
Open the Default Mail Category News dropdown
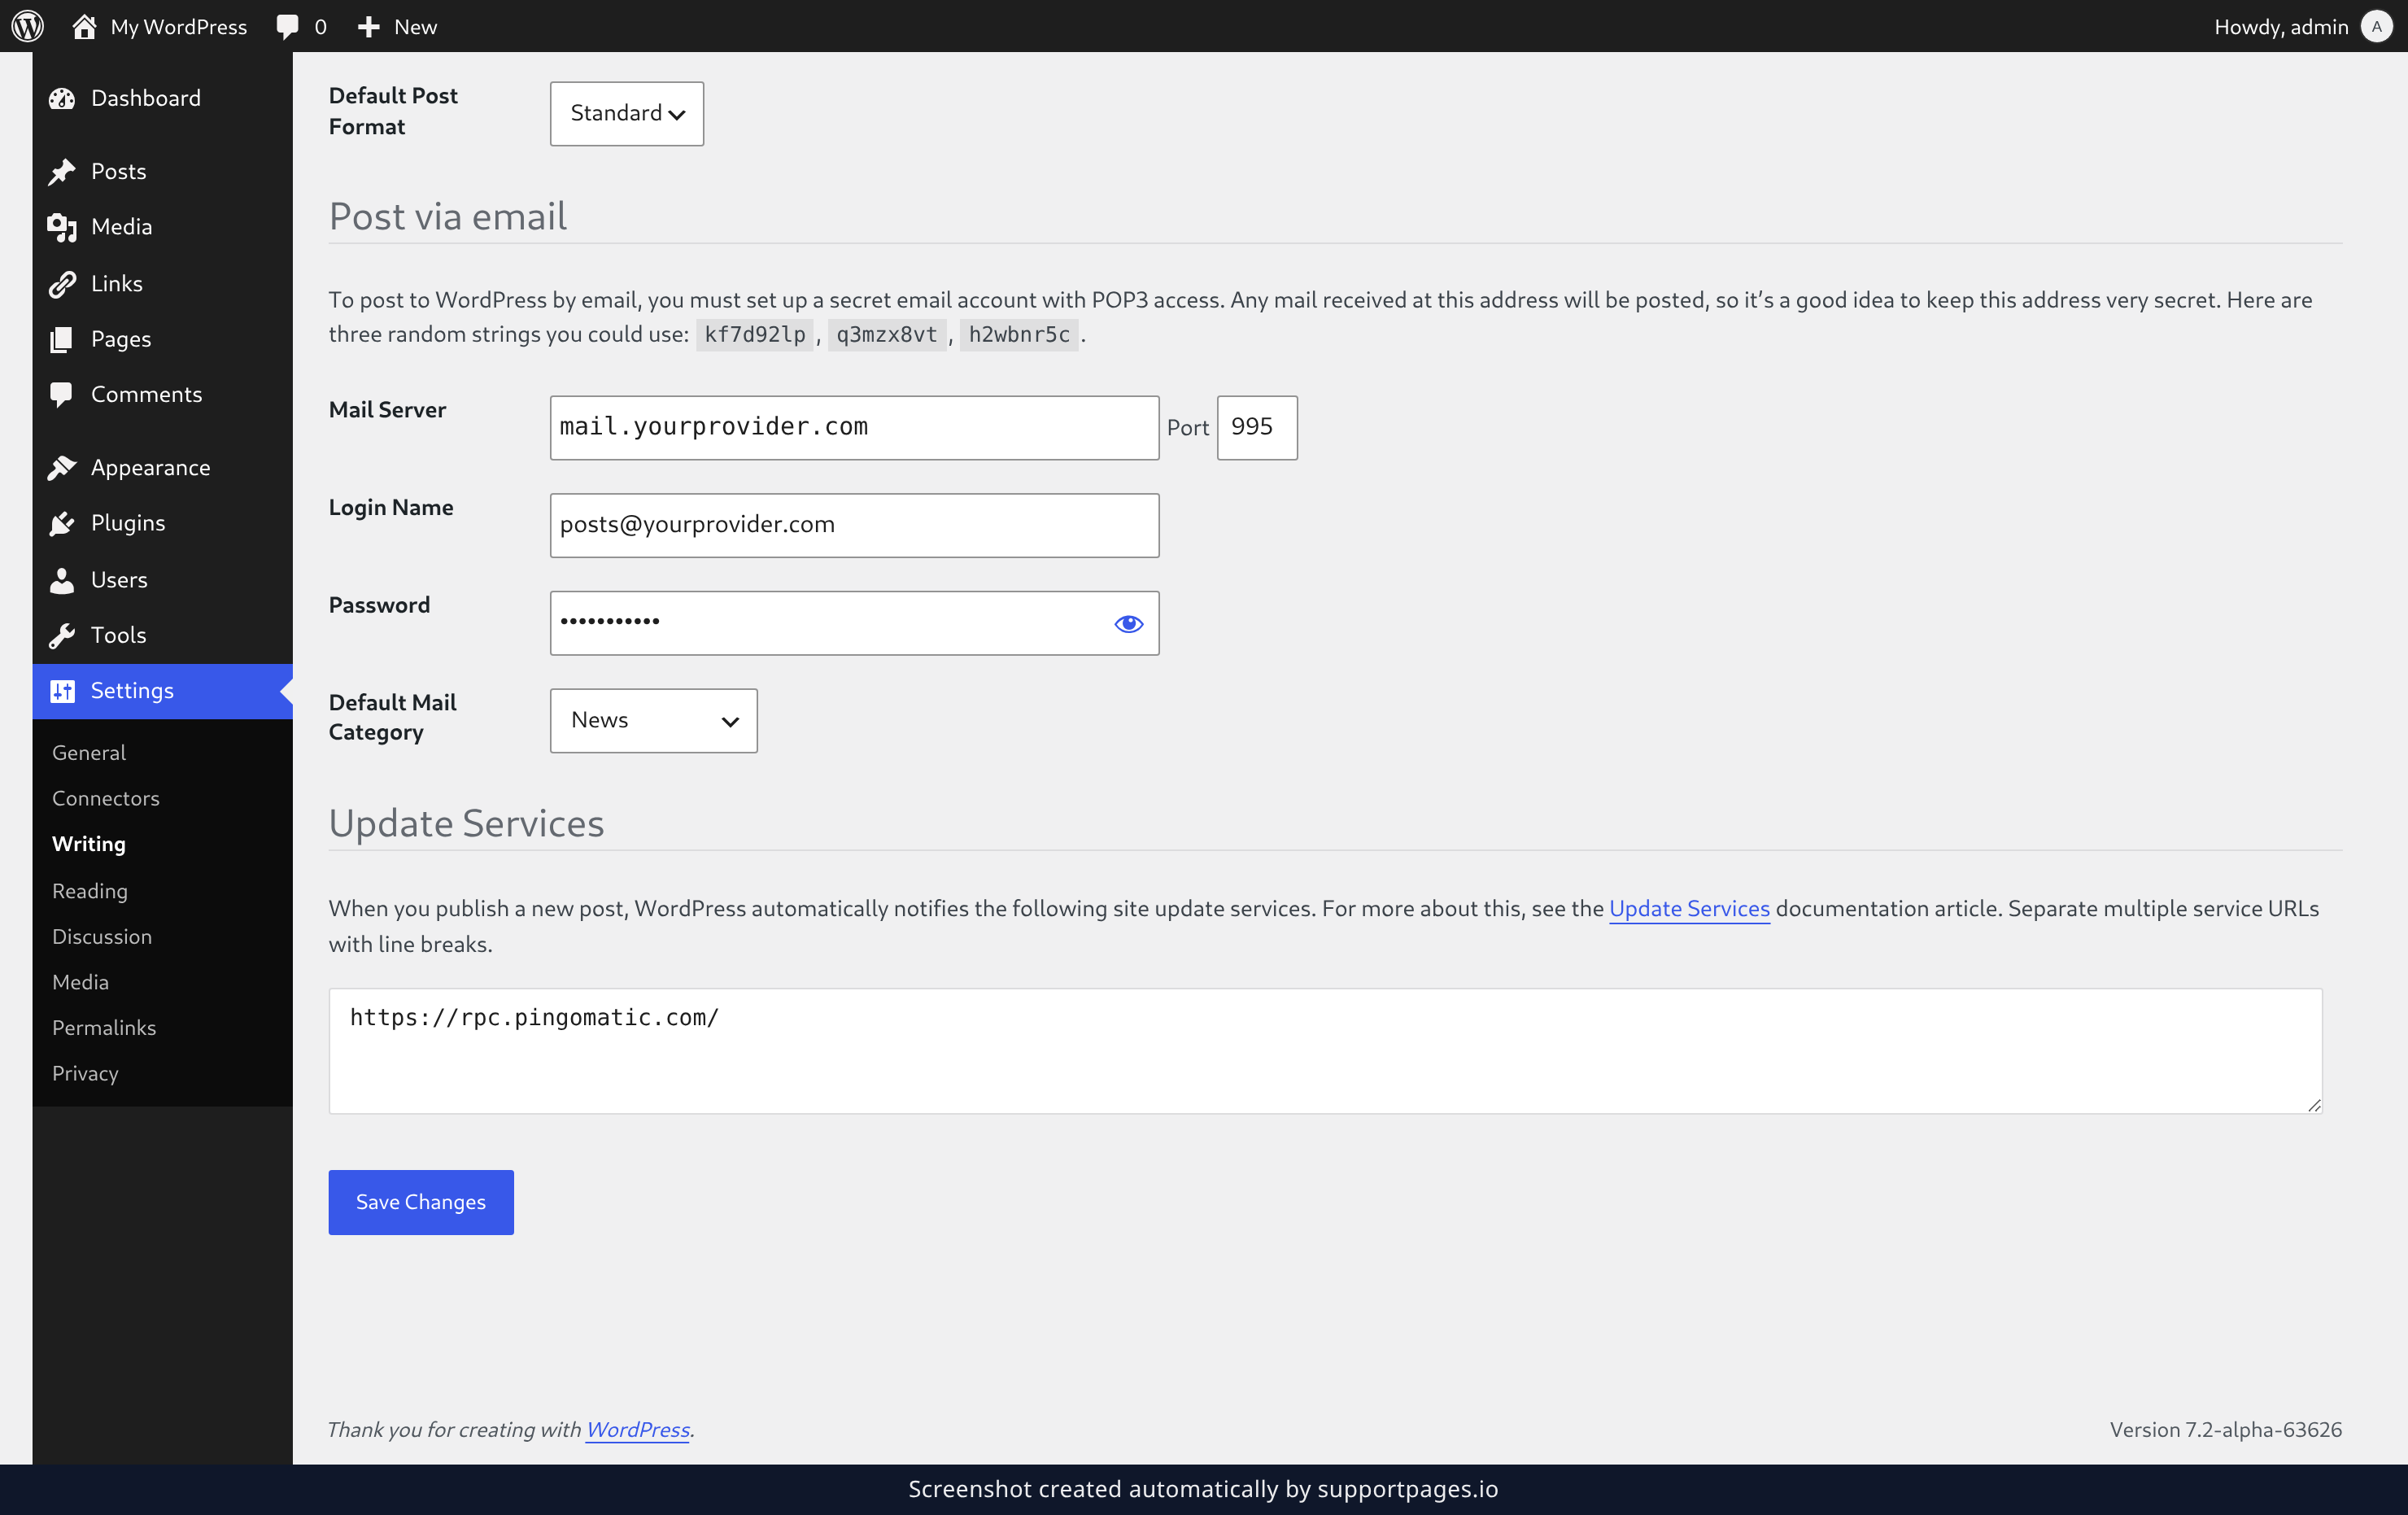[653, 720]
